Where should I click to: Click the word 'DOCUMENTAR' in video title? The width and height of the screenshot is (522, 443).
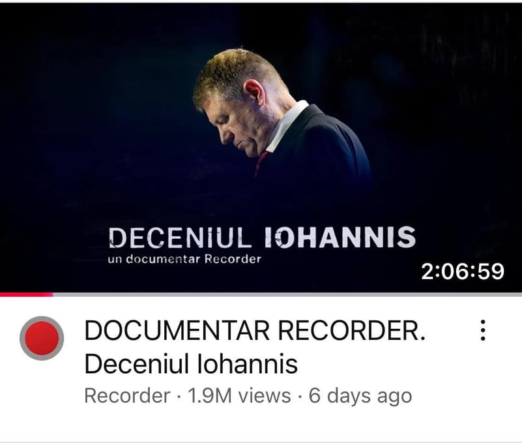click(177, 331)
